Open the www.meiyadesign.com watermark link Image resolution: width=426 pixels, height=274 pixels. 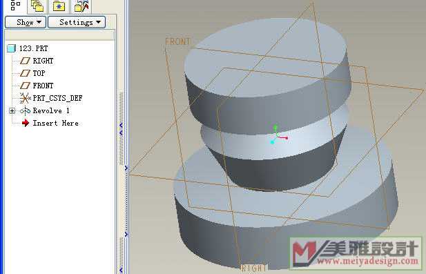coord(367,262)
